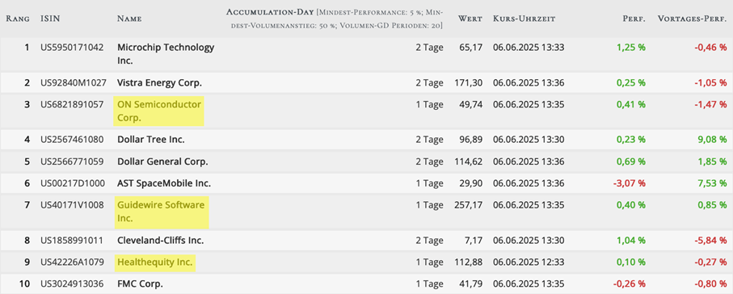
Task: Select highlighted Guidewire Software Inc. name
Action: tap(161, 212)
